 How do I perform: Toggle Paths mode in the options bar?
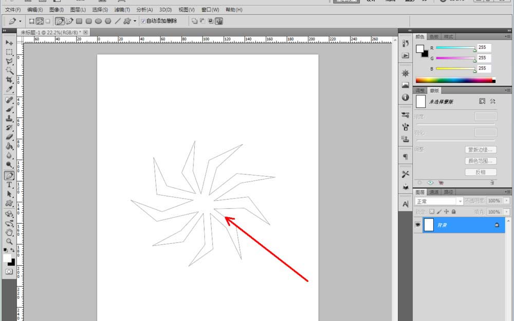point(40,21)
